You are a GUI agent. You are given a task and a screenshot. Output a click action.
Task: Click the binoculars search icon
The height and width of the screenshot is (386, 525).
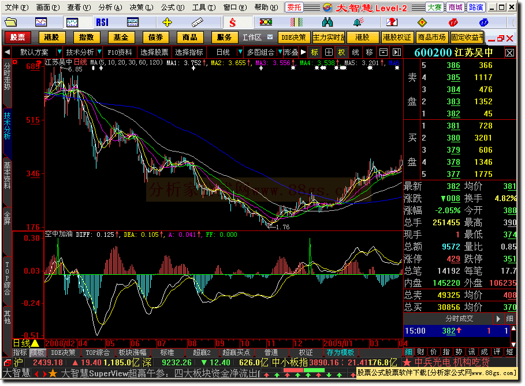click(x=327, y=22)
